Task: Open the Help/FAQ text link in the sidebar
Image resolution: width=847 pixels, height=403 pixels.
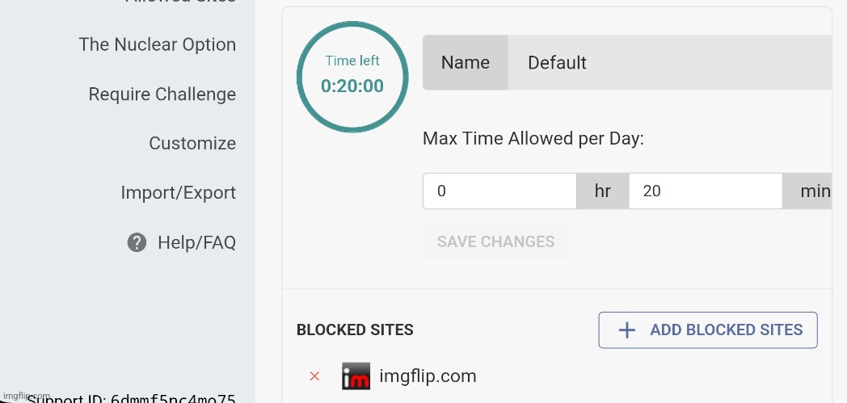Action: [196, 242]
